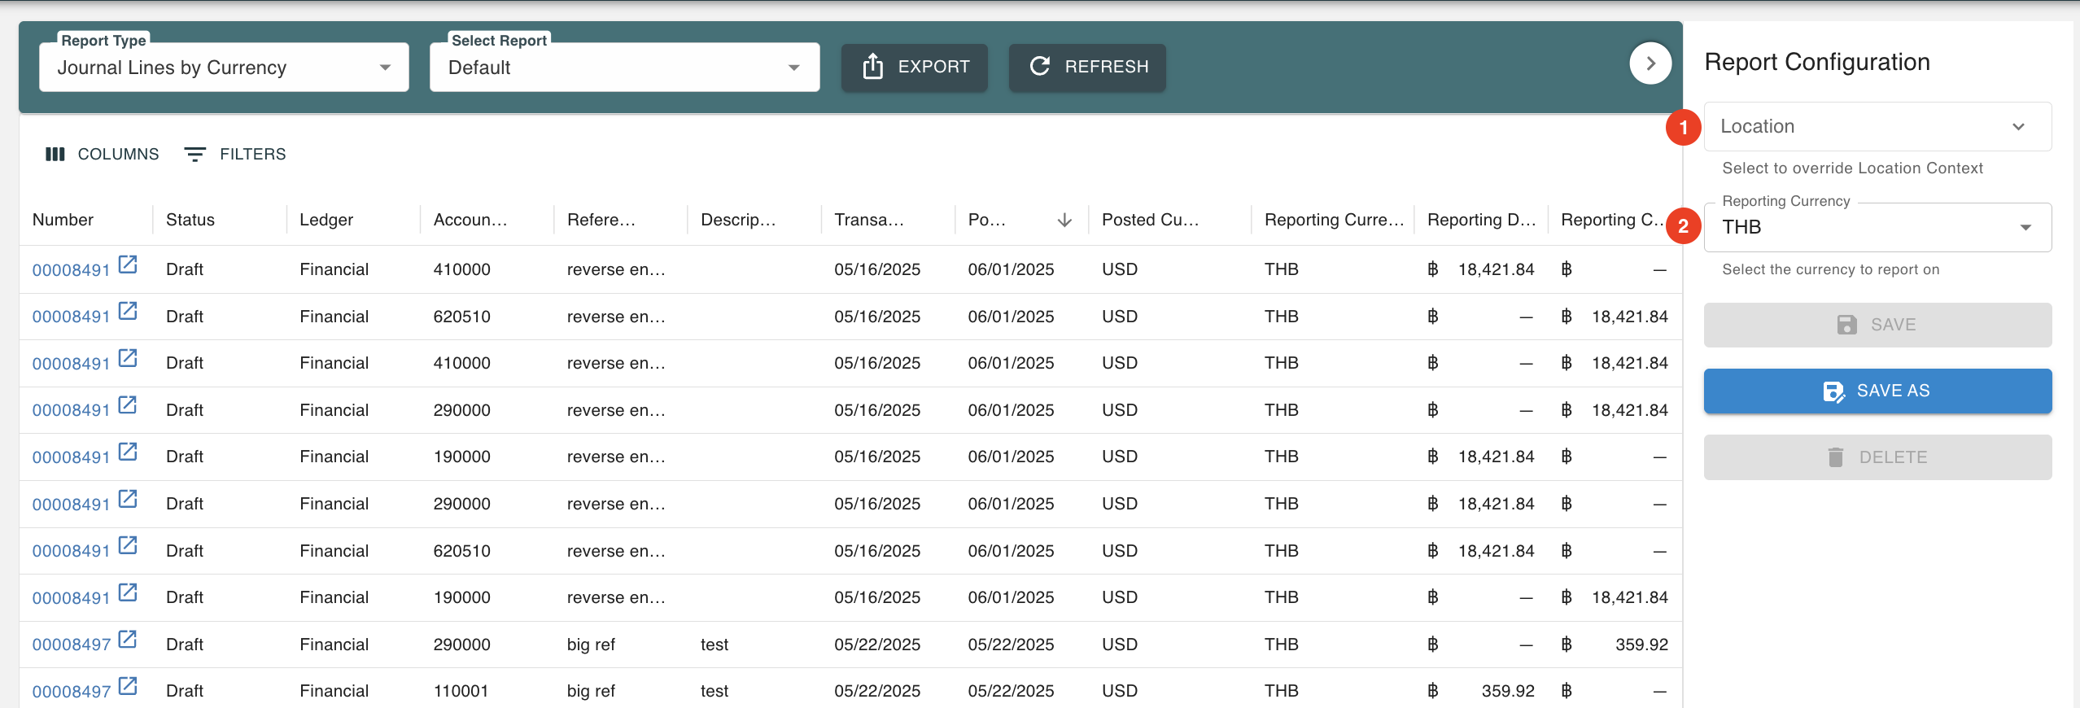The width and height of the screenshot is (2080, 708).
Task: Click the greyed-out DELETE button
Action: (1877, 457)
